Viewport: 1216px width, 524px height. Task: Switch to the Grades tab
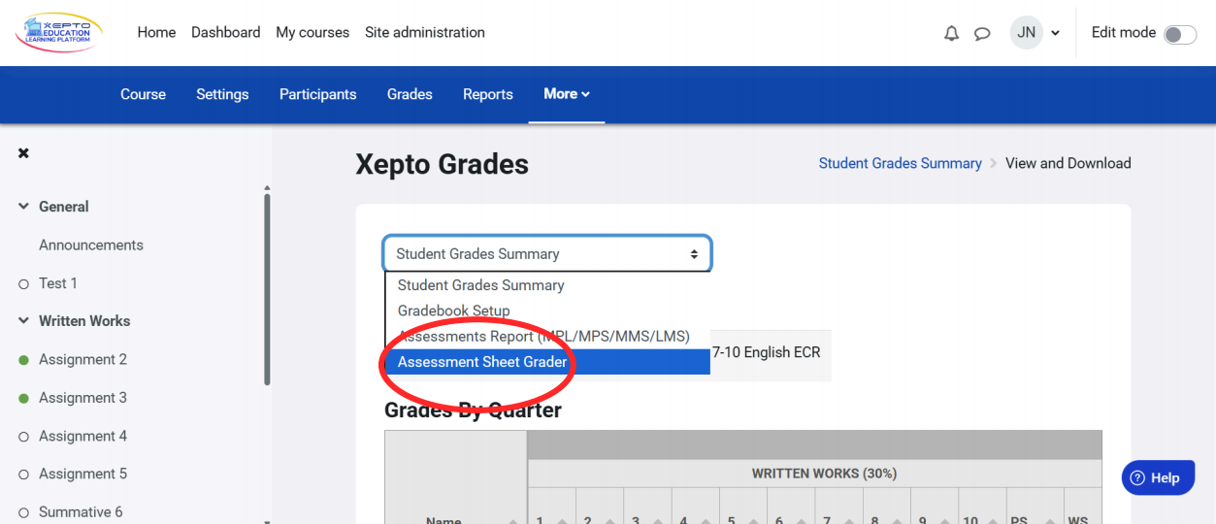[x=410, y=94]
